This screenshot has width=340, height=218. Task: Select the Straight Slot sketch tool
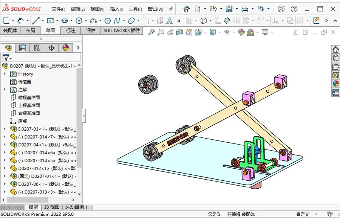65,21
